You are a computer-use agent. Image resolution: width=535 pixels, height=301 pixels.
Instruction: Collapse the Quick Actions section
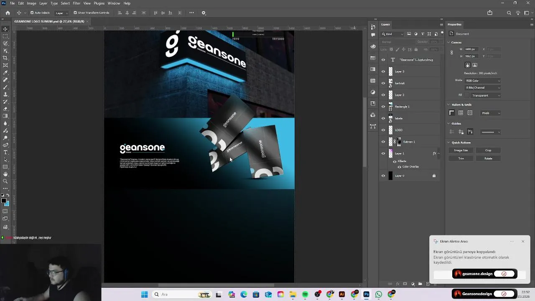coord(448,143)
